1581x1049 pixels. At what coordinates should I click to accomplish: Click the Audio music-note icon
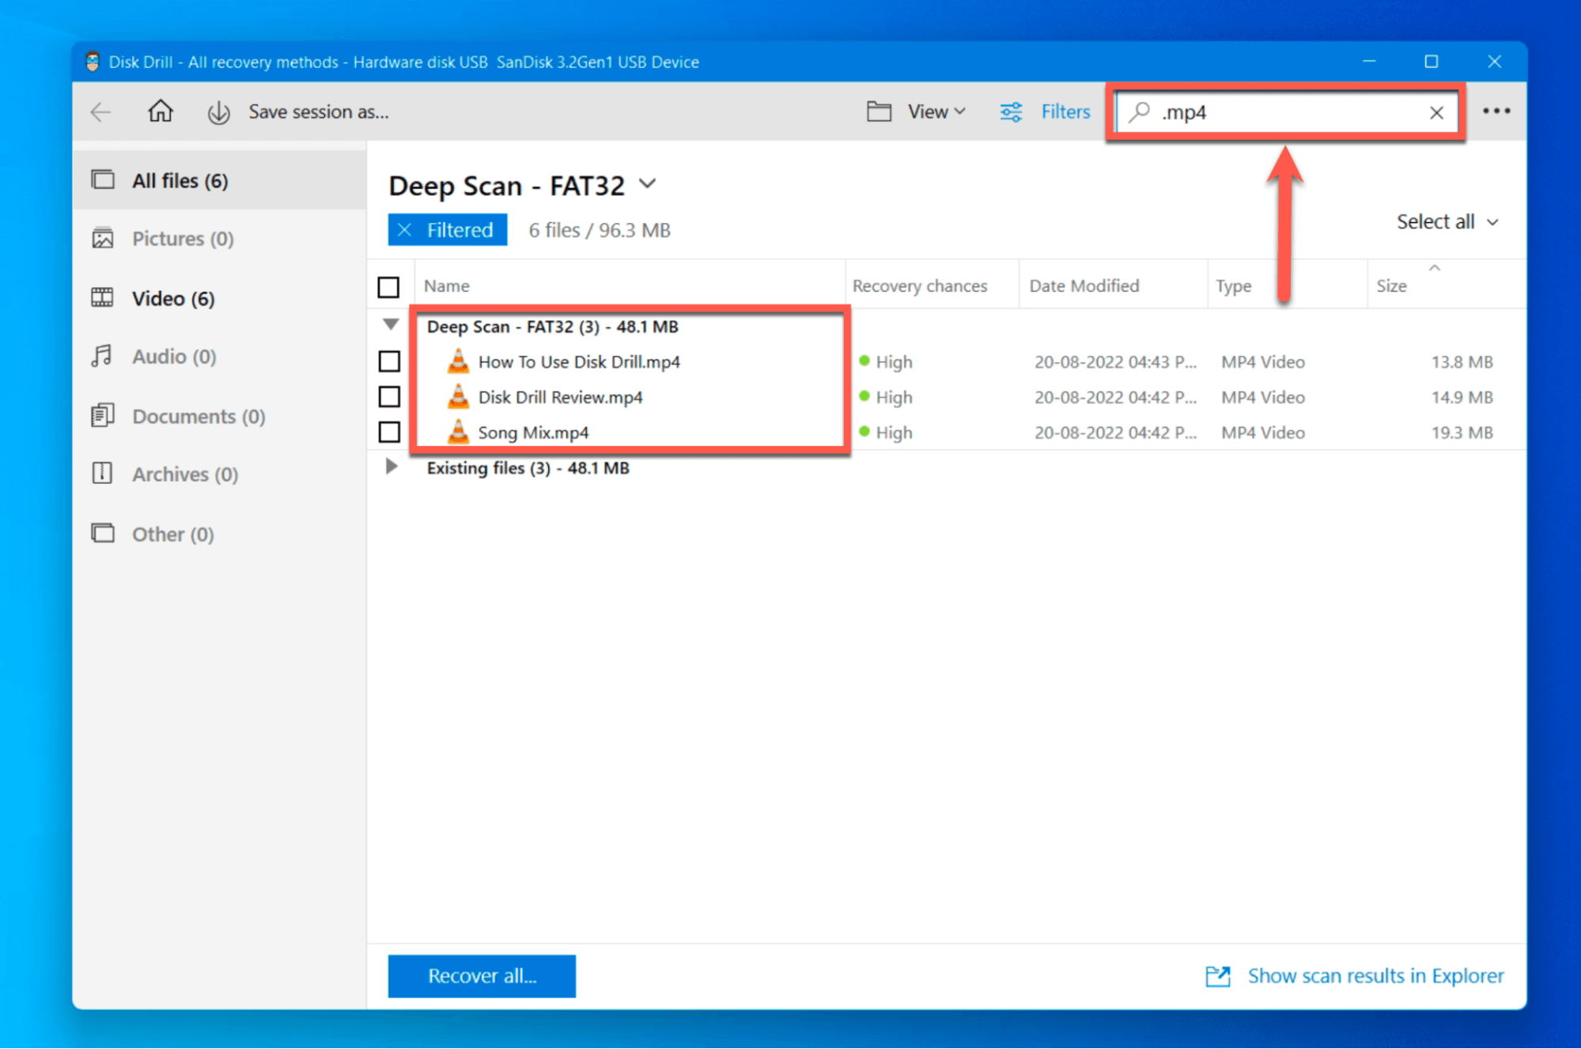point(101,356)
